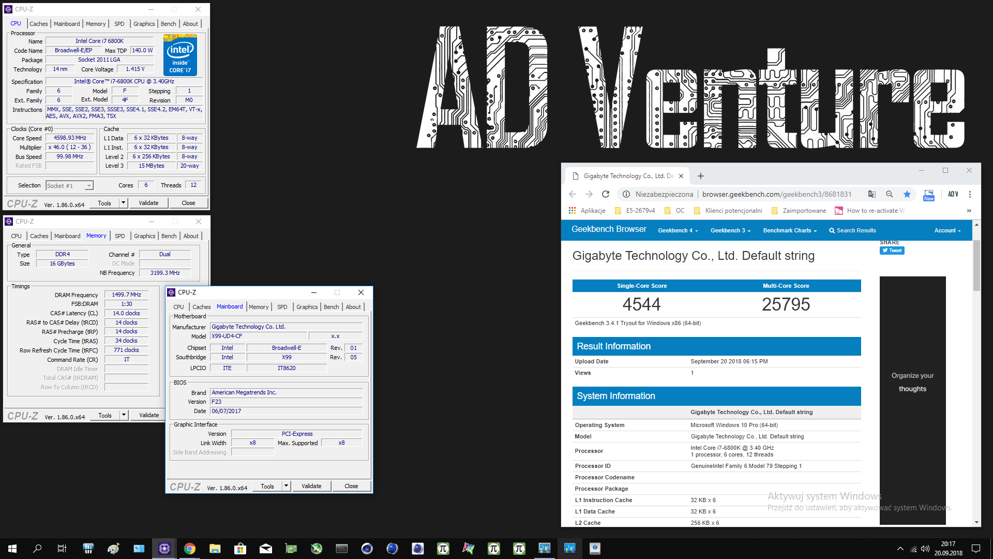Image resolution: width=993 pixels, height=559 pixels.
Task: Click Close in the Mainboard CPU-Z window
Action: tap(351, 487)
